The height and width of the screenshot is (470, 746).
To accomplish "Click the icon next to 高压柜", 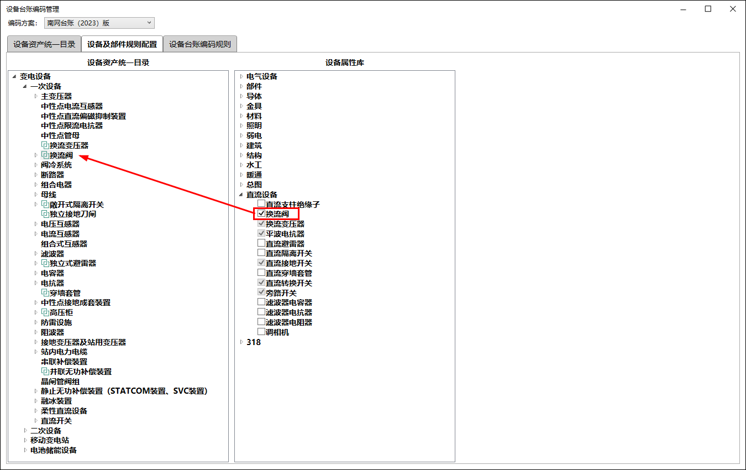I will pyautogui.click(x=45, y=312).
